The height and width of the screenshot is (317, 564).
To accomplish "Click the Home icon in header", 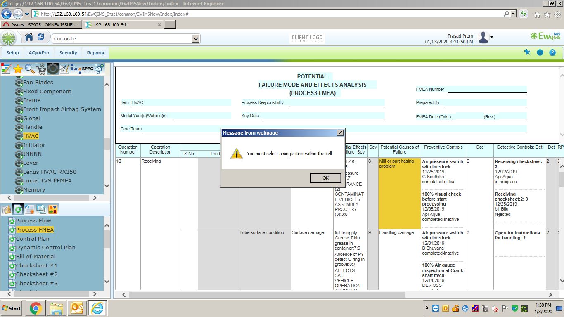I will coord(29,37).
